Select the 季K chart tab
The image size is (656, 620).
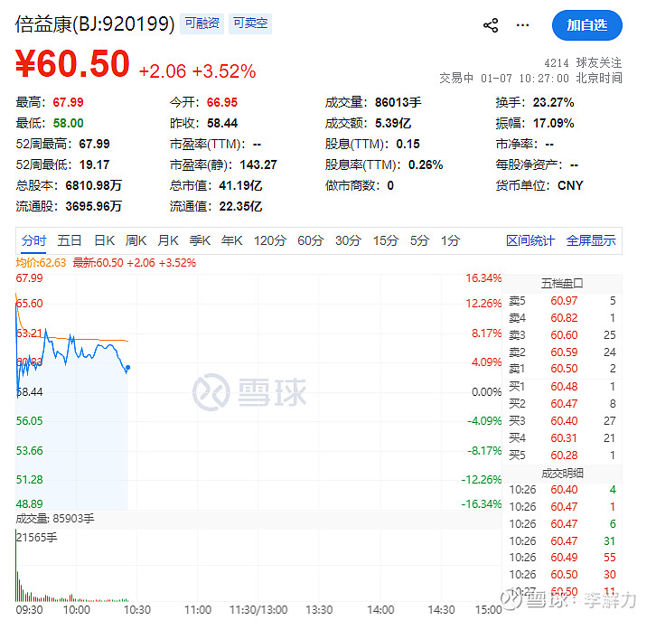[x=200, y=240]
